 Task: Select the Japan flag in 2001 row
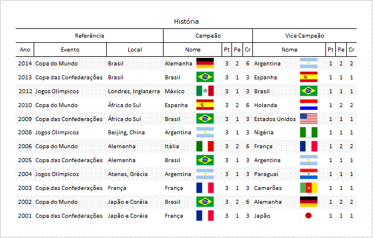click(309, 215)
